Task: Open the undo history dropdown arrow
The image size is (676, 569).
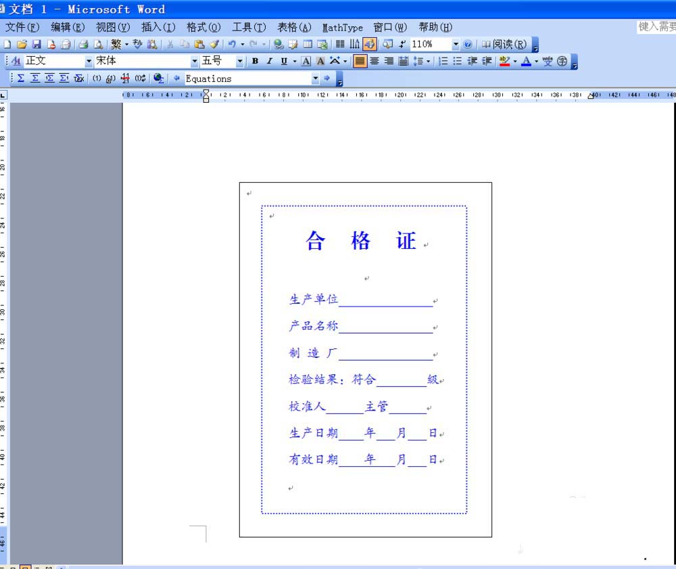Action: click(242, 45)
